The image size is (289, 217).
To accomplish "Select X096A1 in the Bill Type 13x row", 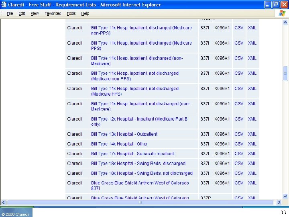I will point(222,134).
